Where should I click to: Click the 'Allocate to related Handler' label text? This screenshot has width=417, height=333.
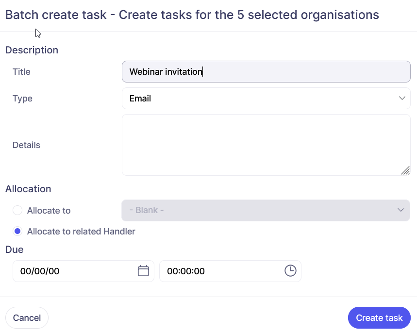click(81, 232)
